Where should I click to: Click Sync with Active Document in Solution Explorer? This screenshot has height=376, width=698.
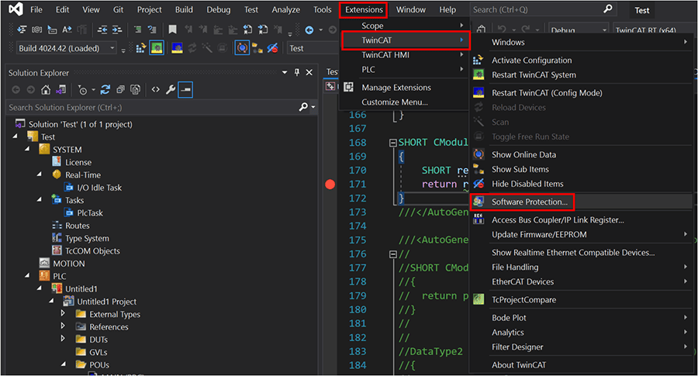click(105, 90)
